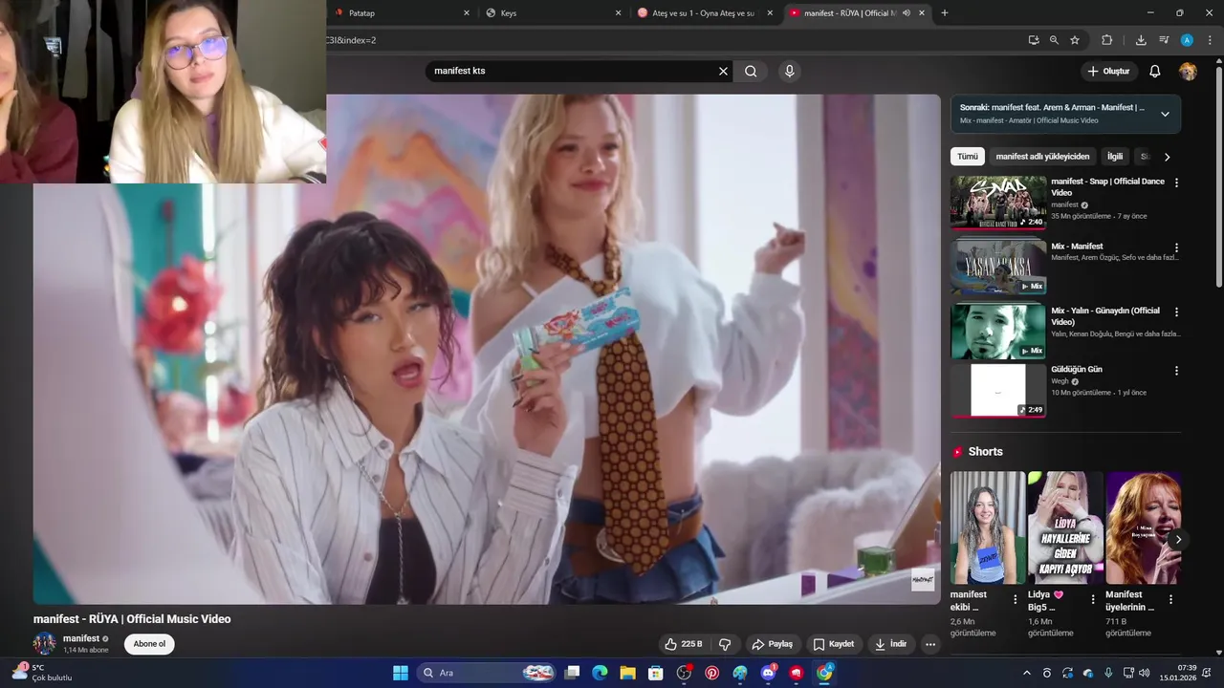Open options for Güldüğün Gün video
This screenshot has height=688, width=1224.
pyautogui.click(x=1176, y=371)
